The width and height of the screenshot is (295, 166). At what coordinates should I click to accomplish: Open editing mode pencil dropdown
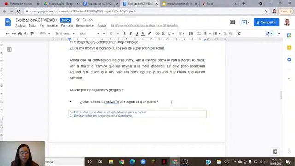coord(269,34)
